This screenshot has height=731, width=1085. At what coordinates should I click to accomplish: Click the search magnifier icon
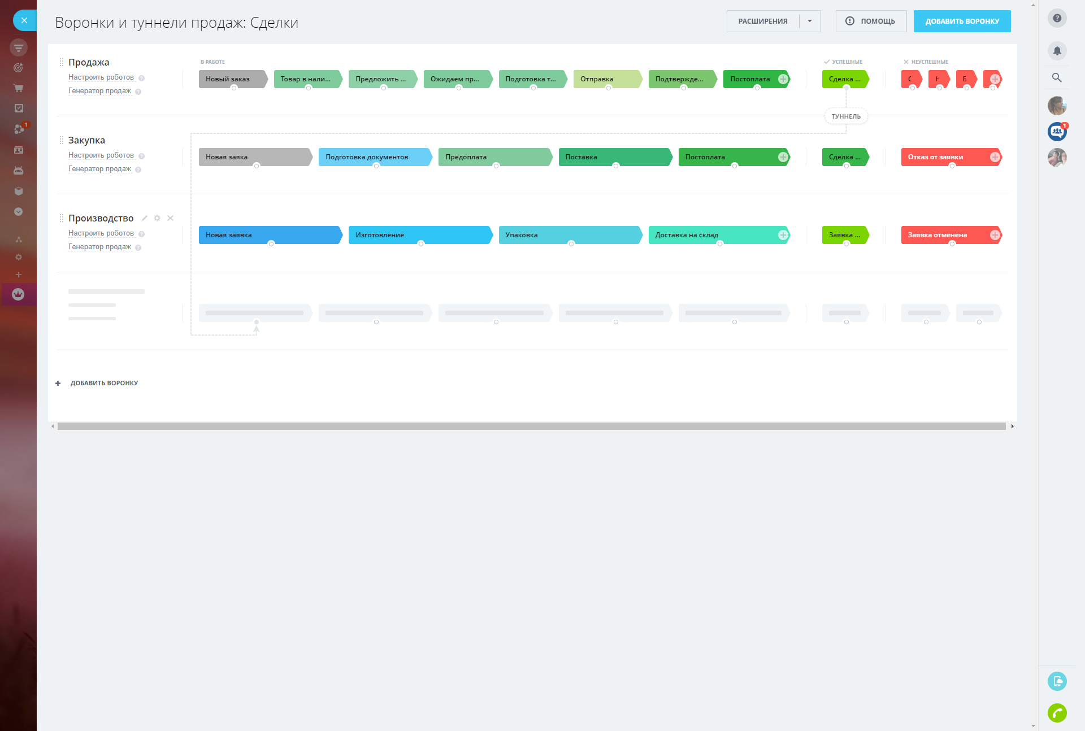(x=1057, y=77)
